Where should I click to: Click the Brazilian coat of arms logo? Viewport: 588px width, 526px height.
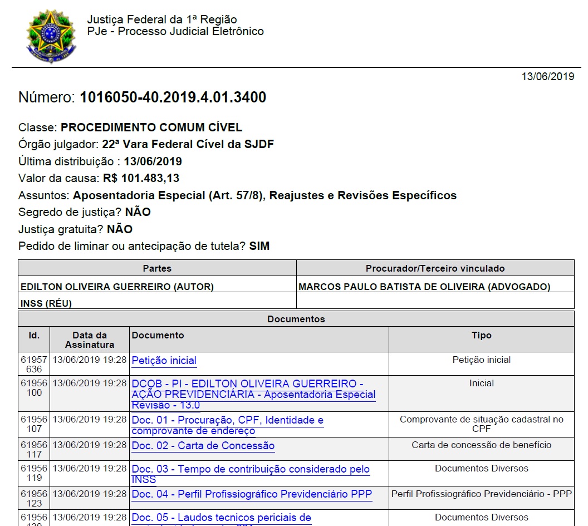tap(51, 36)
